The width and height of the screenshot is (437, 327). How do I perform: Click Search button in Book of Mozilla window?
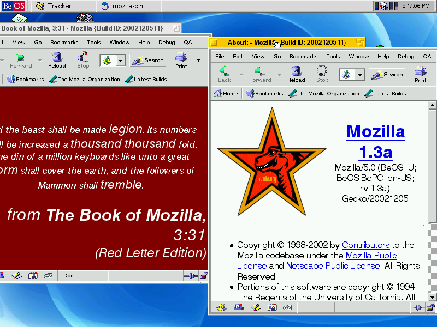[147, 60]
